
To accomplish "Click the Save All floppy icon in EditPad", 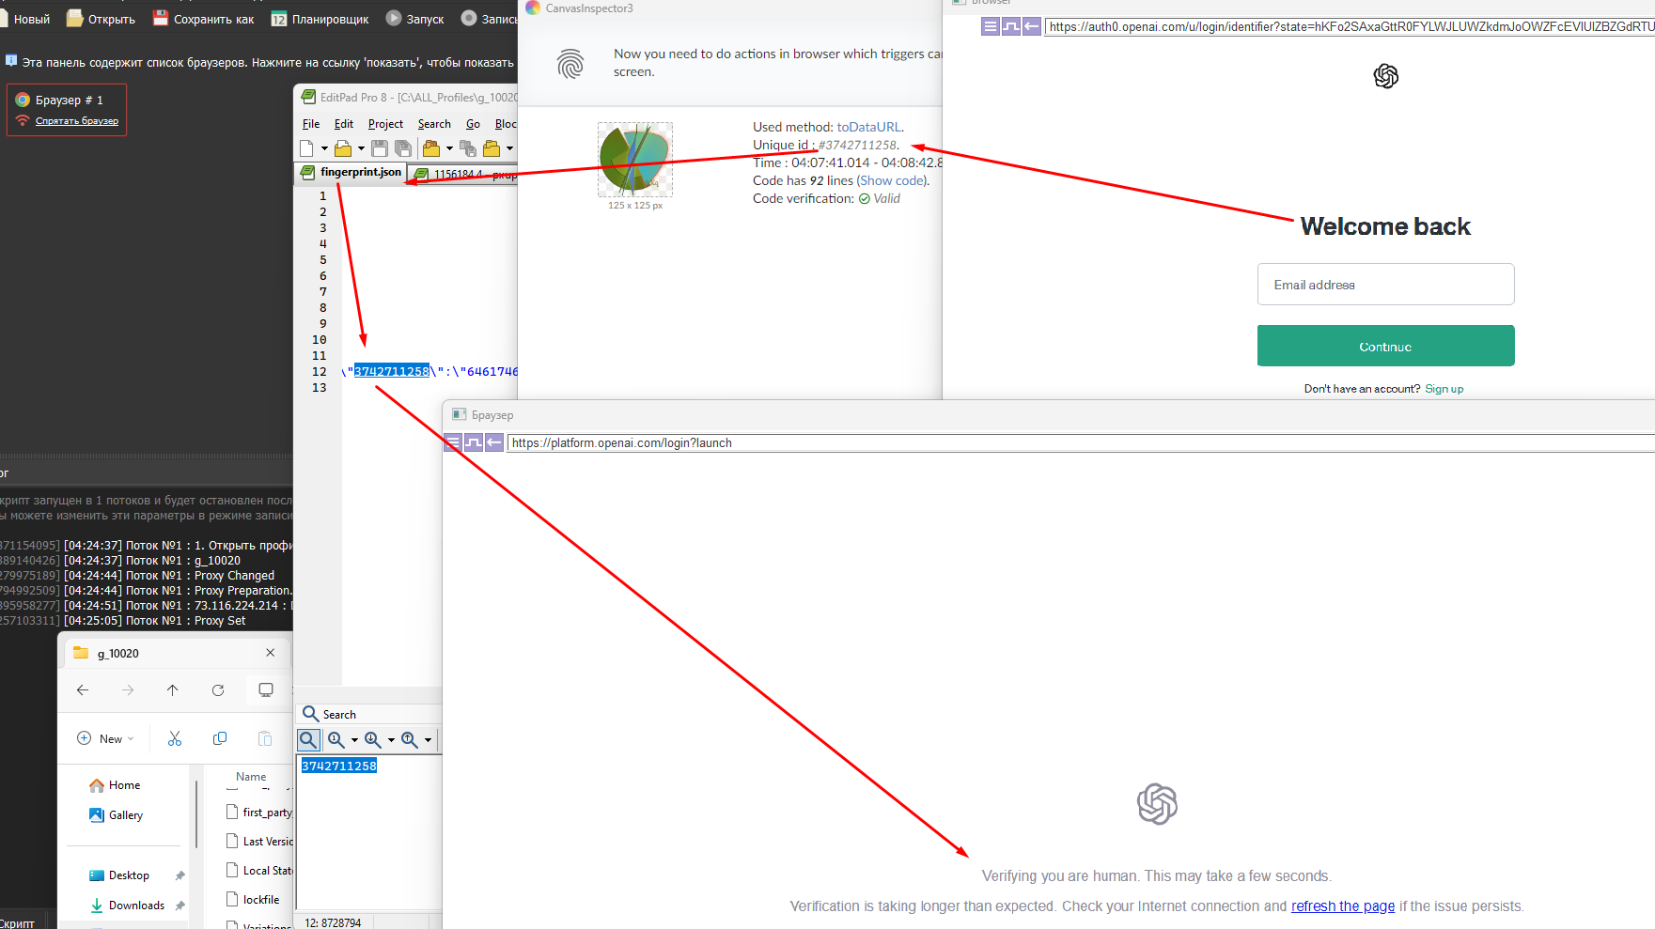I will pos(402,147).
